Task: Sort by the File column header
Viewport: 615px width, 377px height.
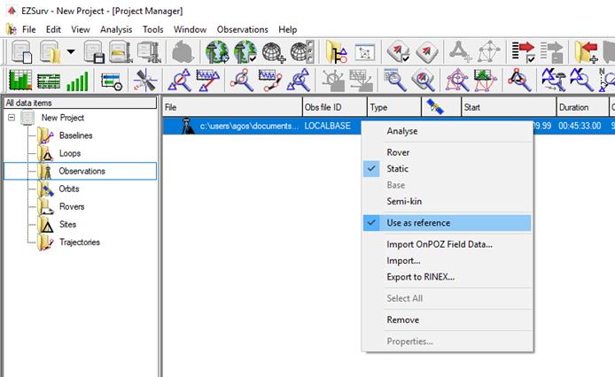Action: tap(232, 107)
